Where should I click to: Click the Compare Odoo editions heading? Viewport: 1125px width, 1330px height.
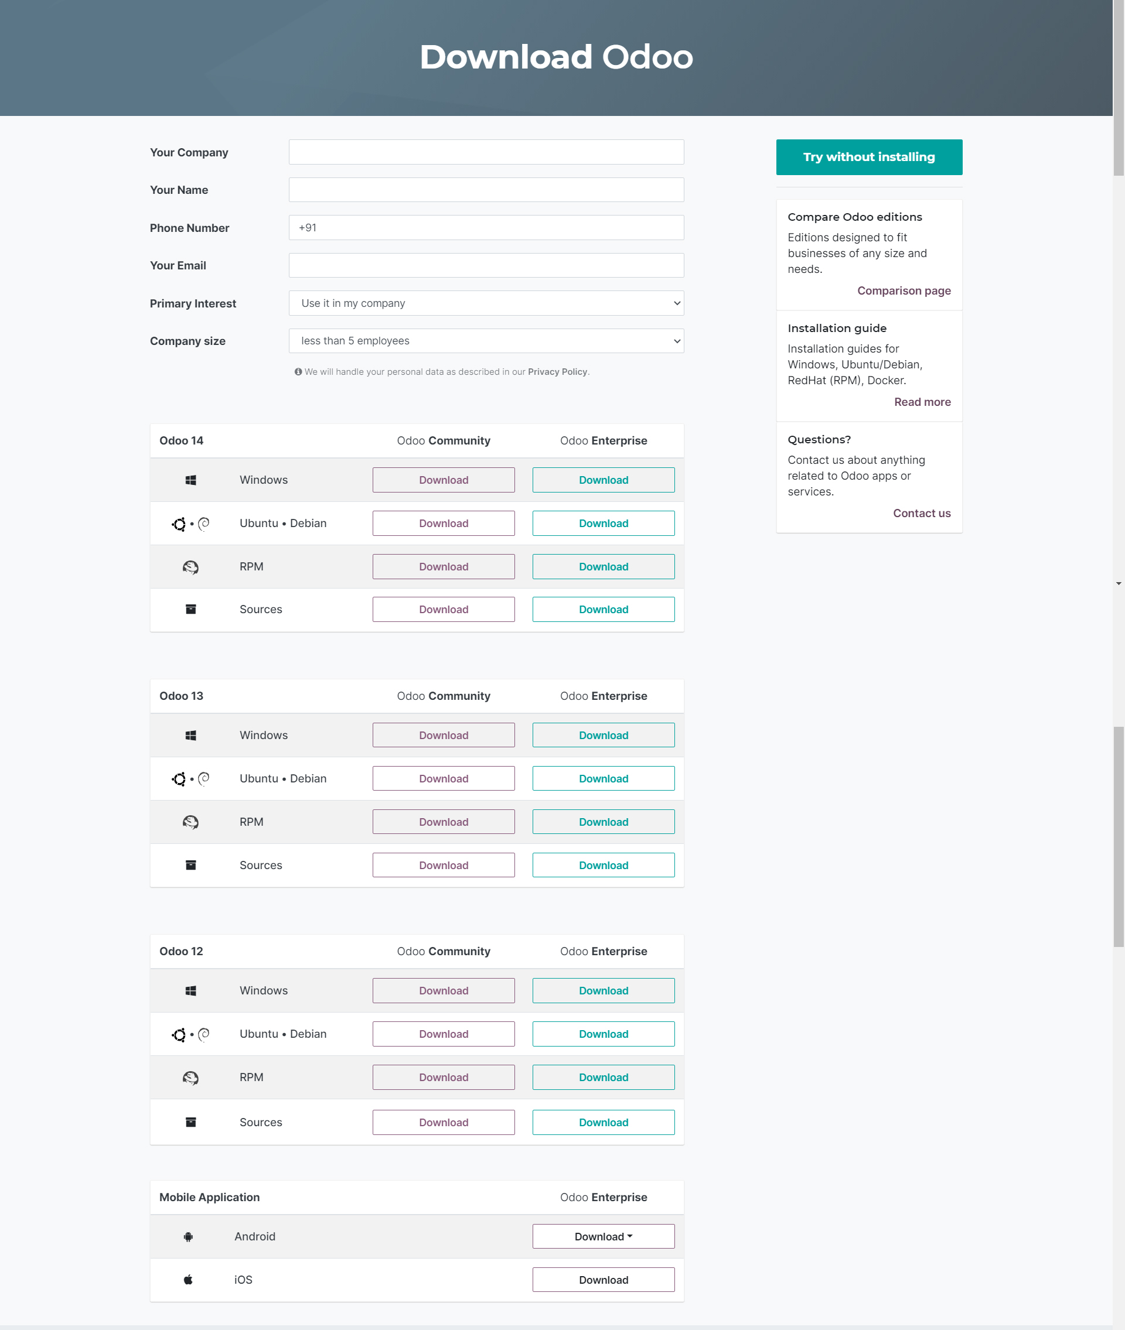(855, 217)
